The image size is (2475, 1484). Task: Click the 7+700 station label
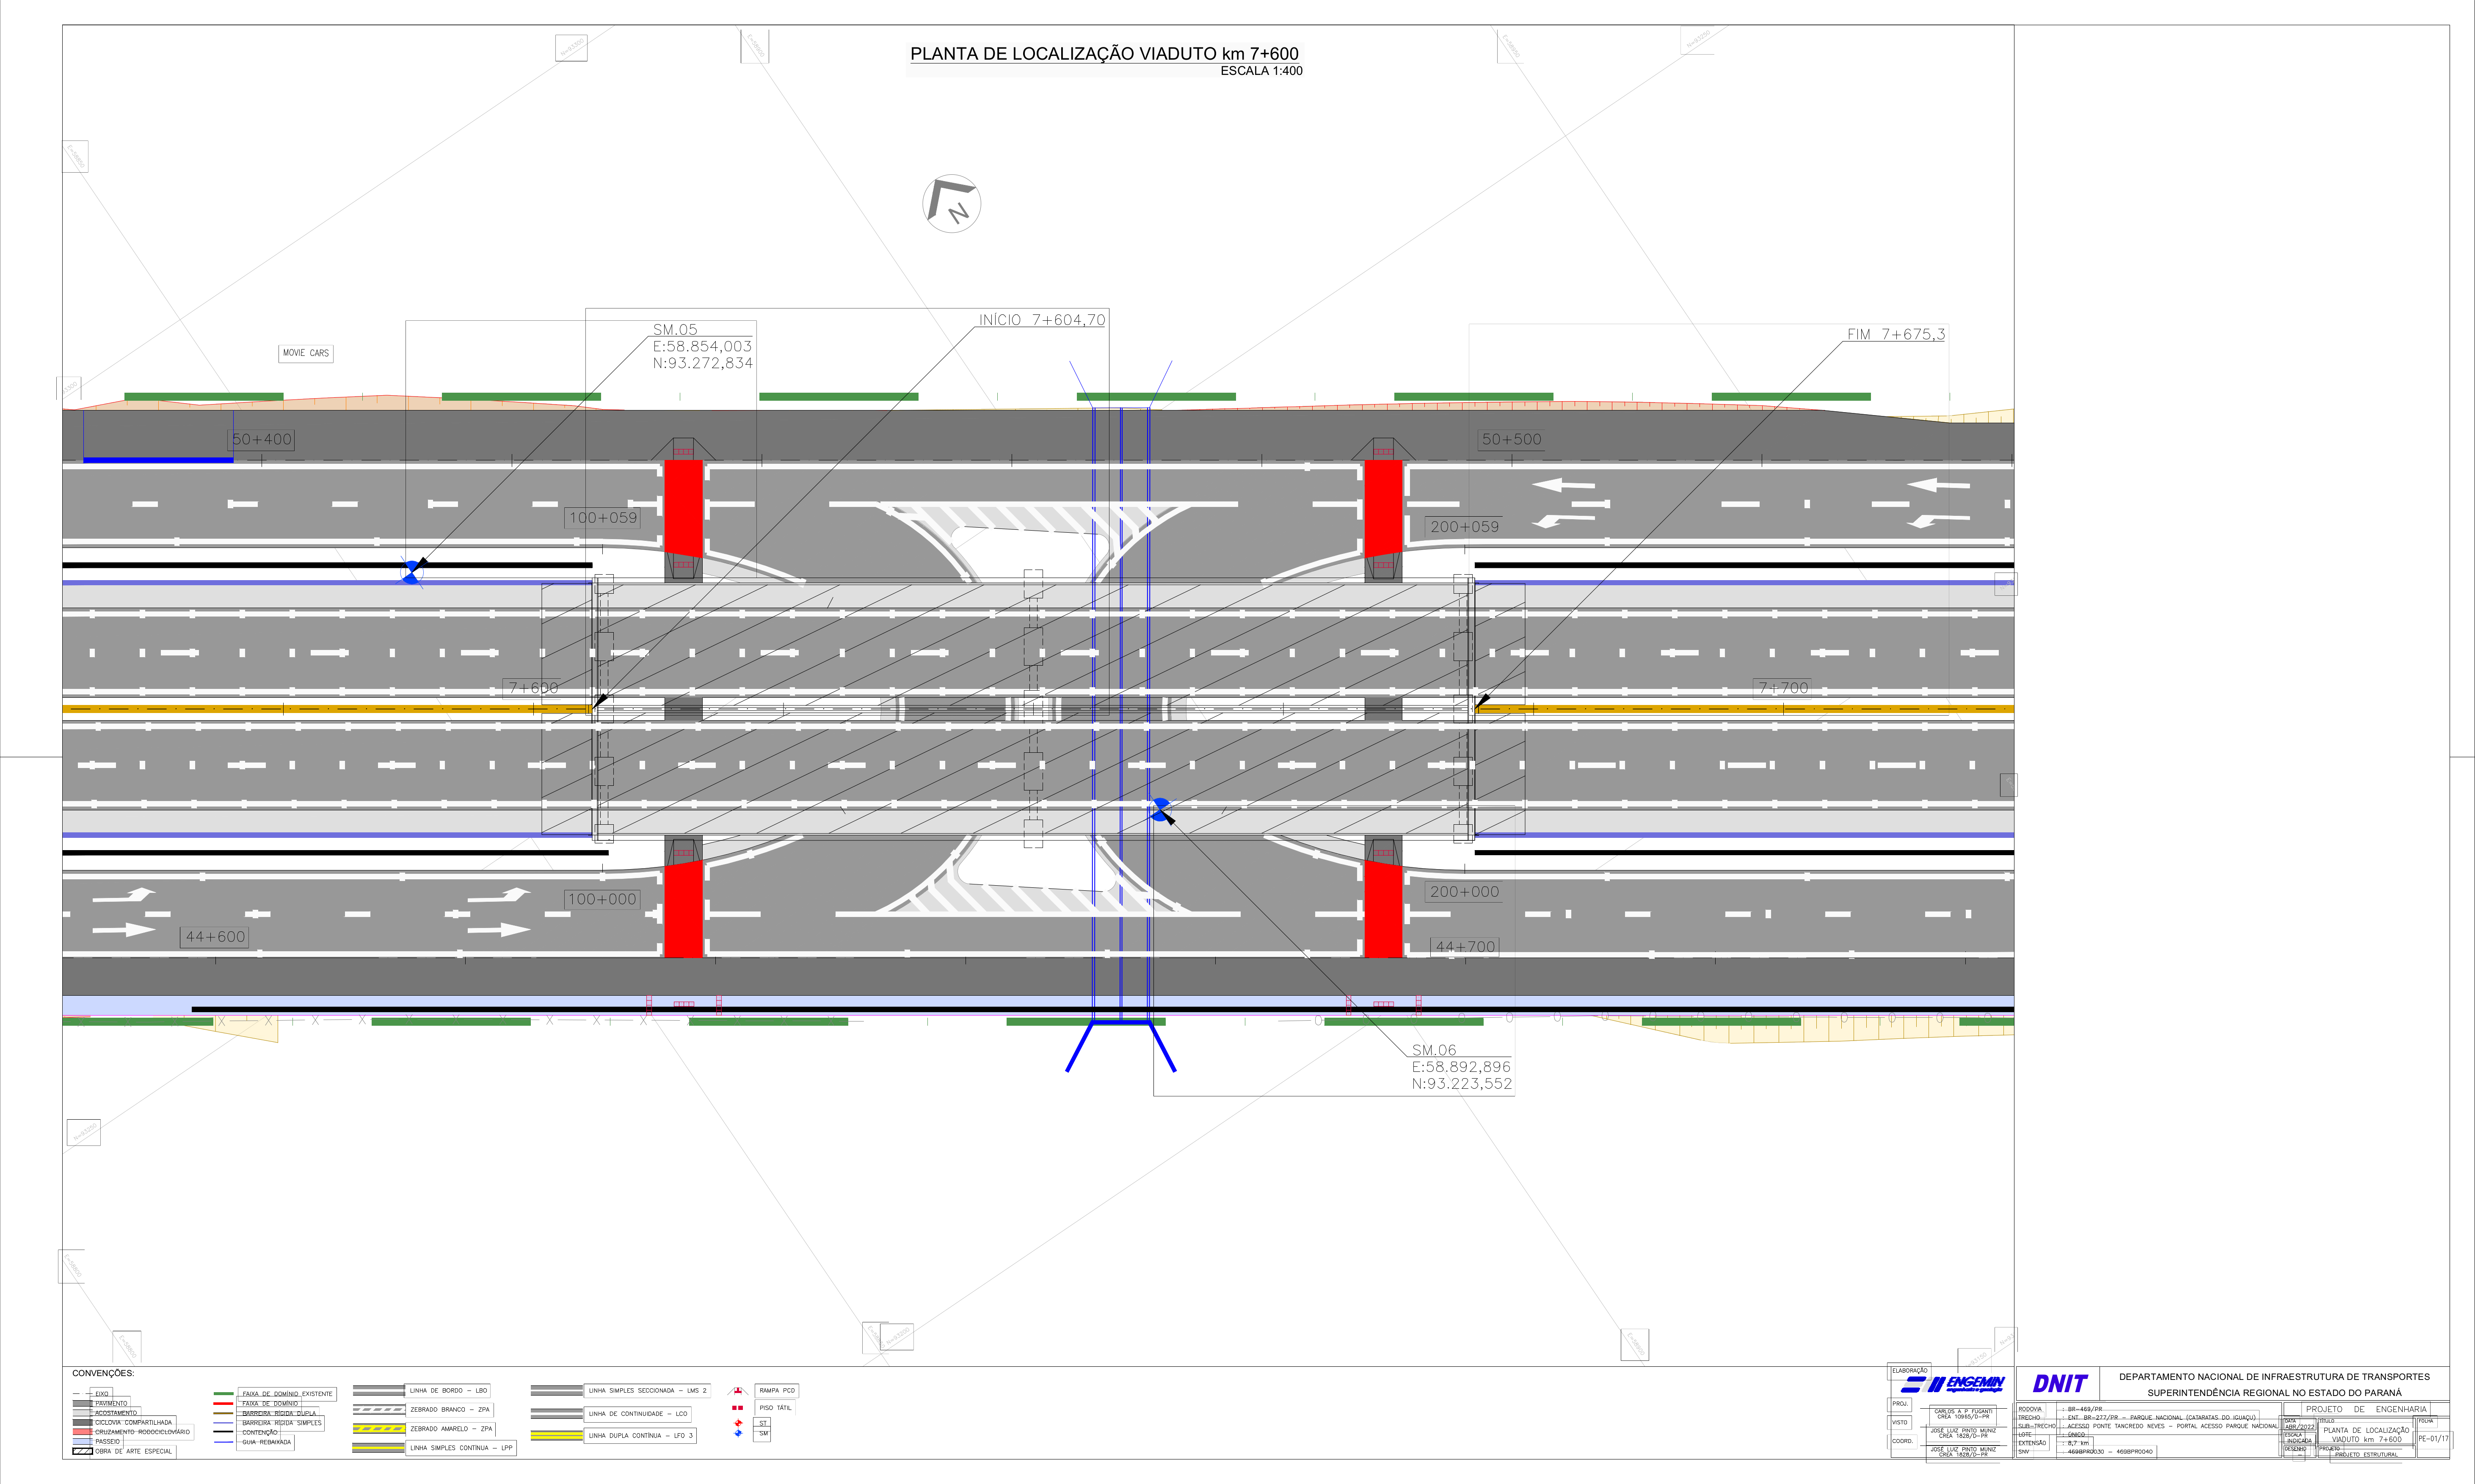coord(1783,688)
